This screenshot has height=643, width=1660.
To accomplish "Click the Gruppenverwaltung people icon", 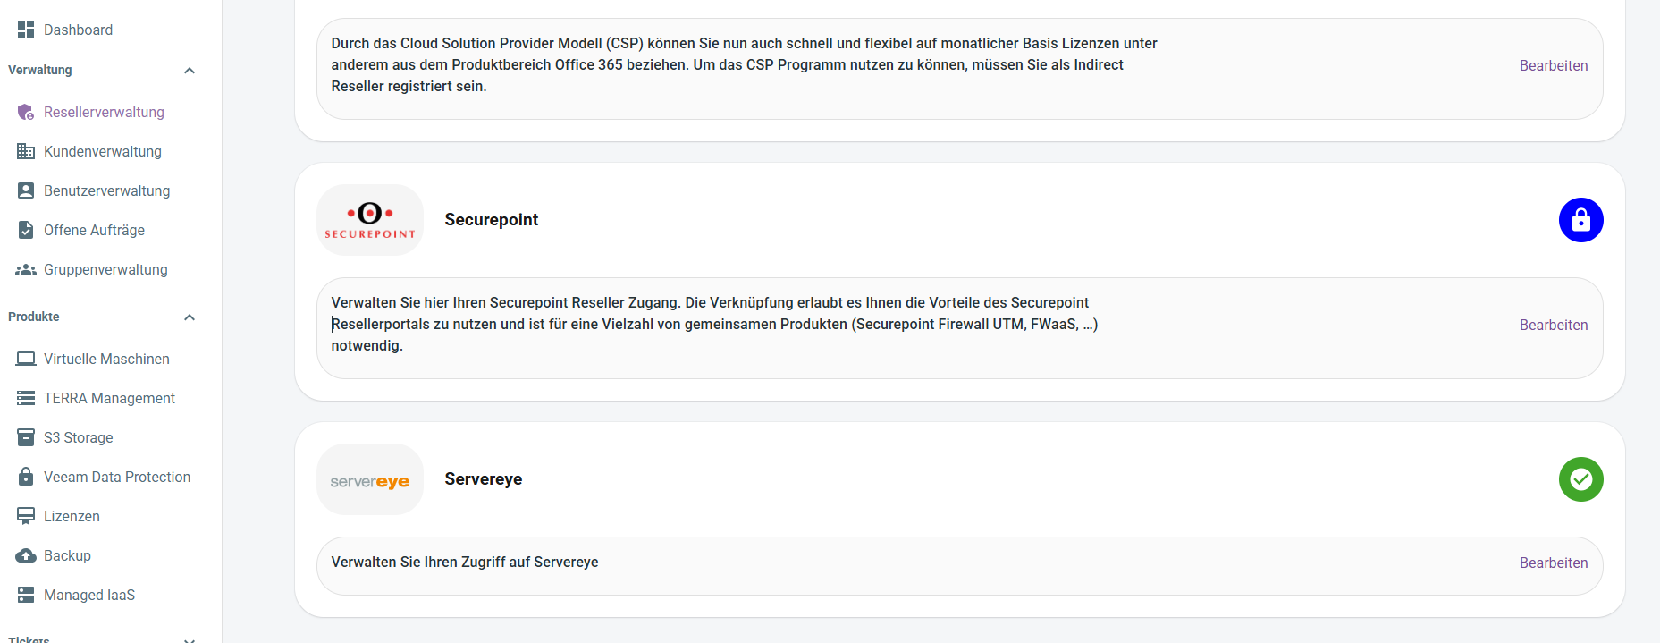I will 26,269.
